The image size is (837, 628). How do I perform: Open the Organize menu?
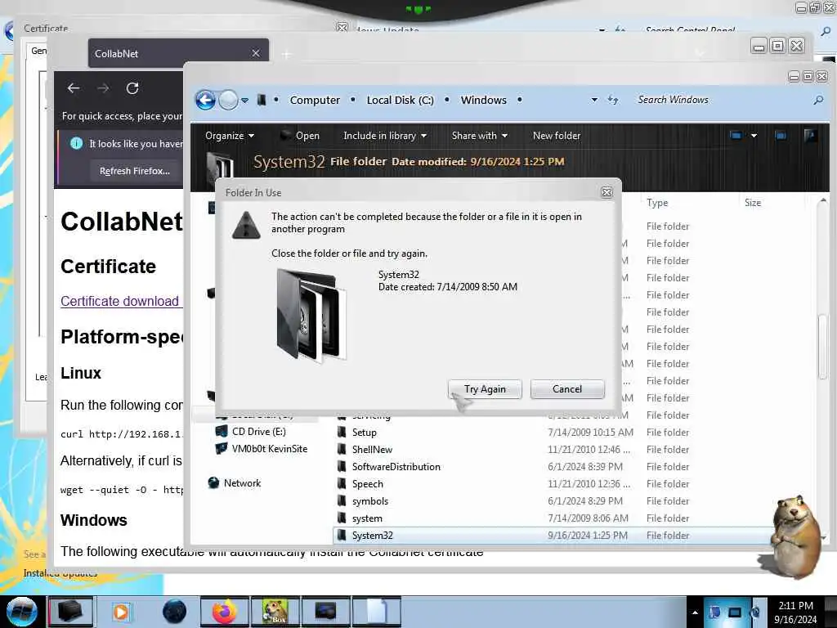[x=230, y=136]
